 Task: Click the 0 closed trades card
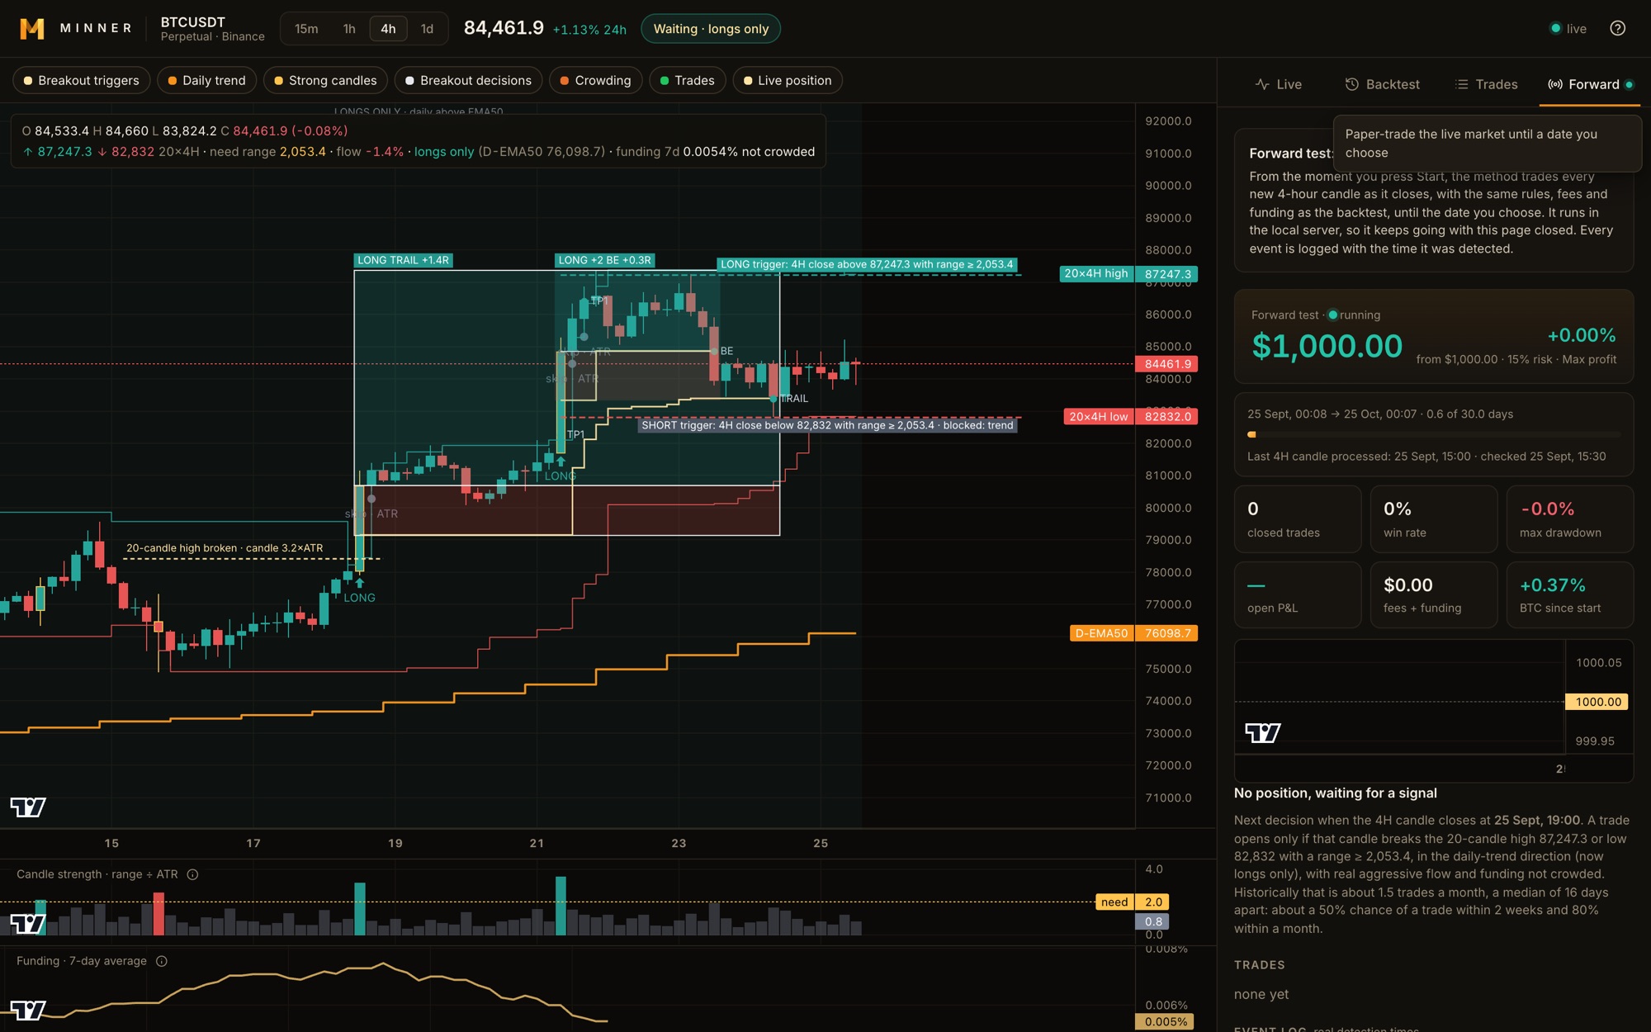(x=1298, y=519)
